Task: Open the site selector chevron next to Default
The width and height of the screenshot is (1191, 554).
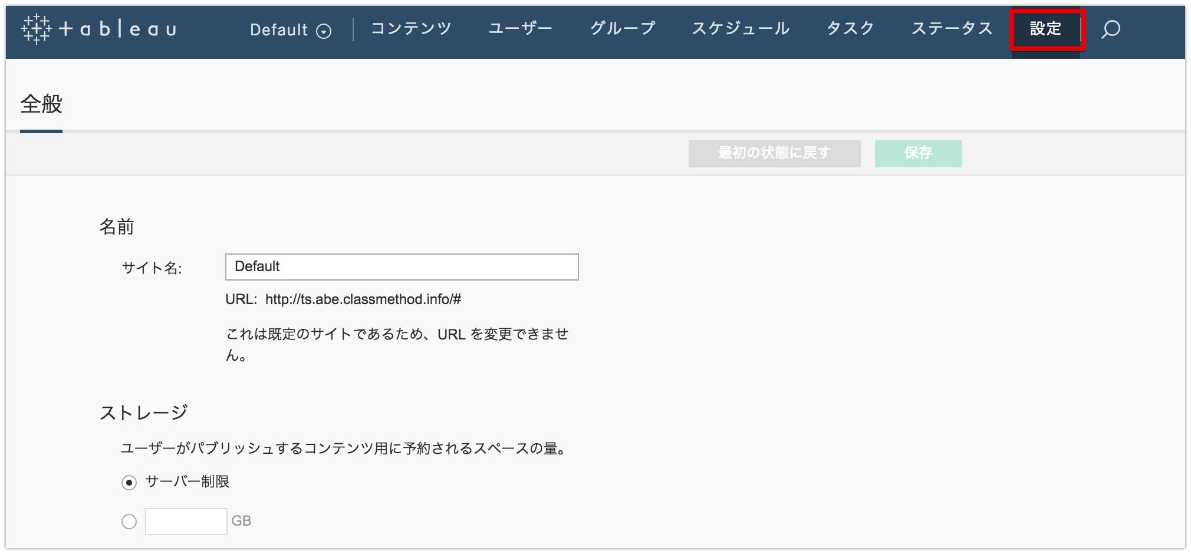Action: coord(323,31)
